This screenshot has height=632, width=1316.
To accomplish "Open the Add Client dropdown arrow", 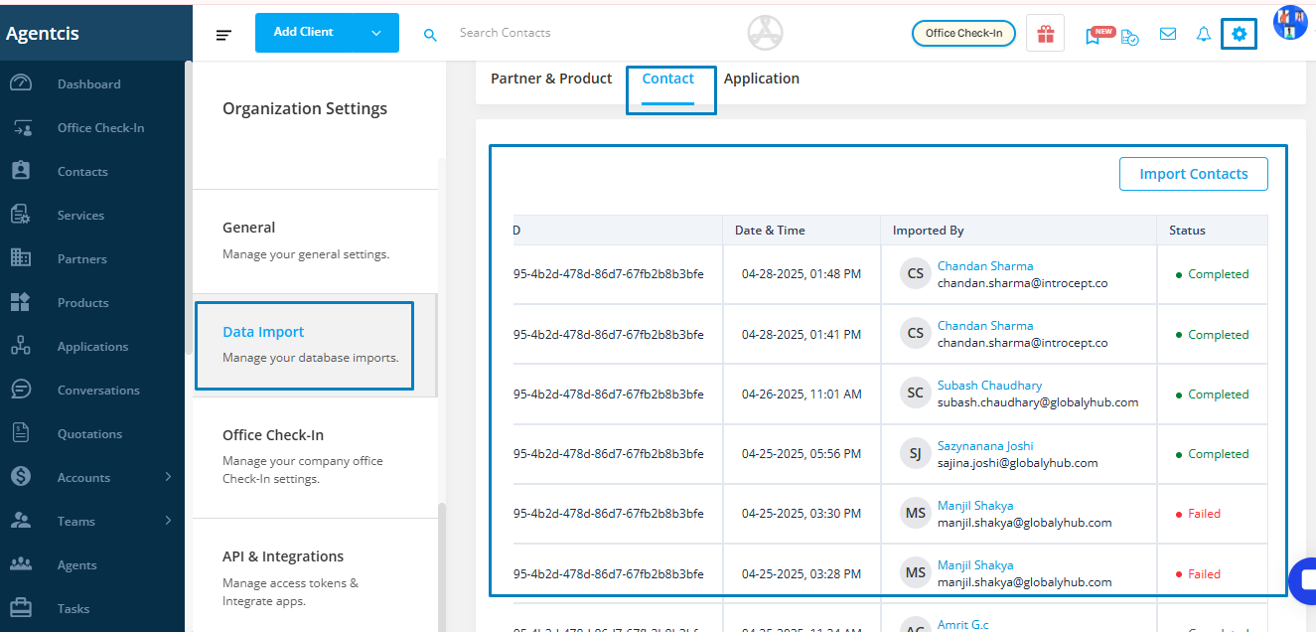I will [x=376, y=33].
